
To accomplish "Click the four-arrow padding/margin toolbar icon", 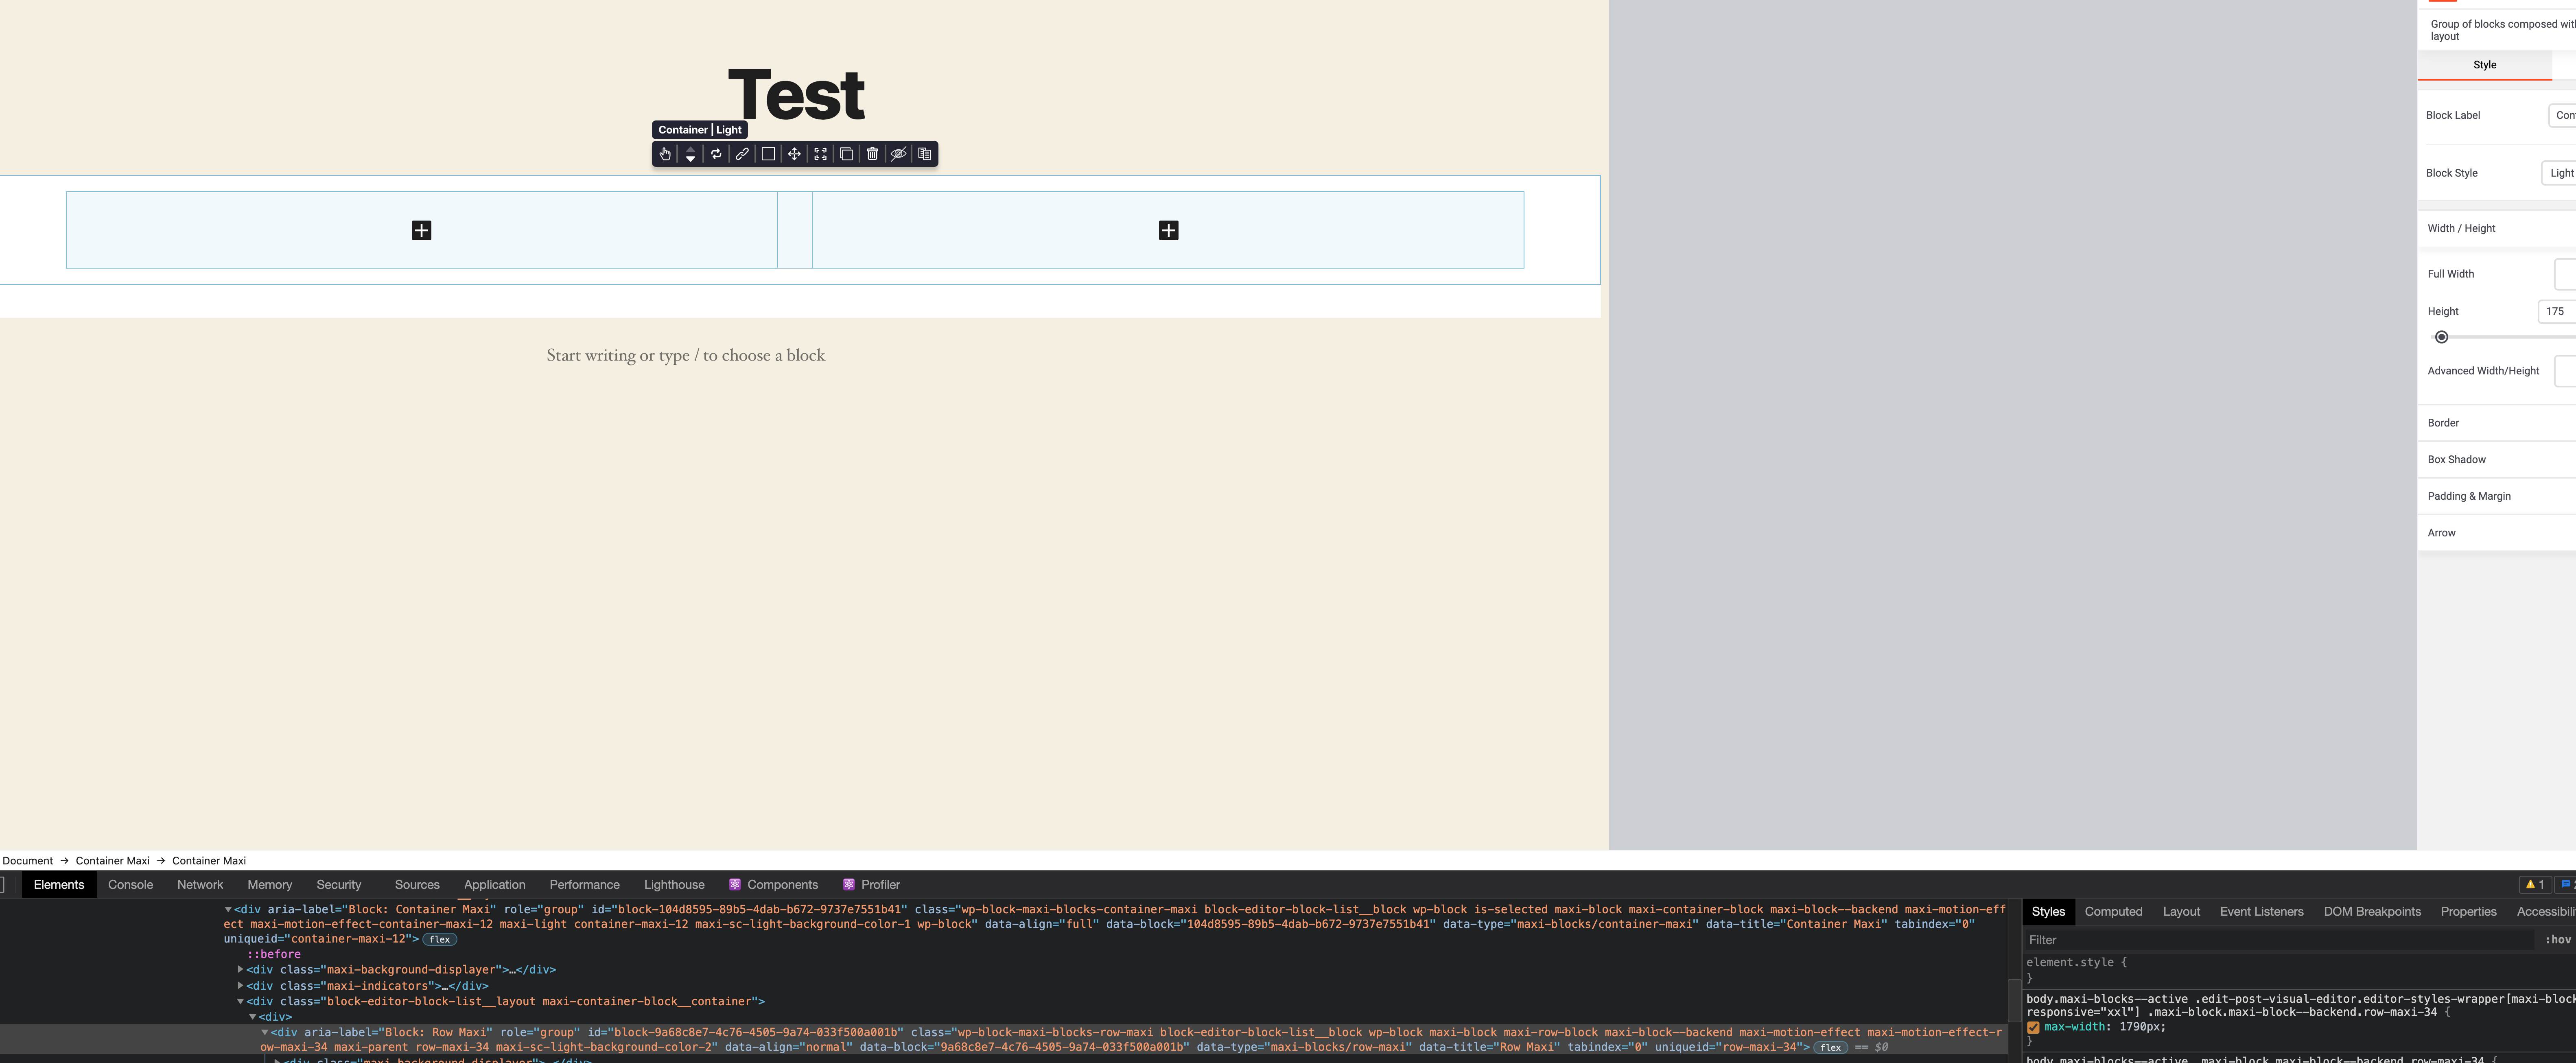I will click(x=794, y=154).
